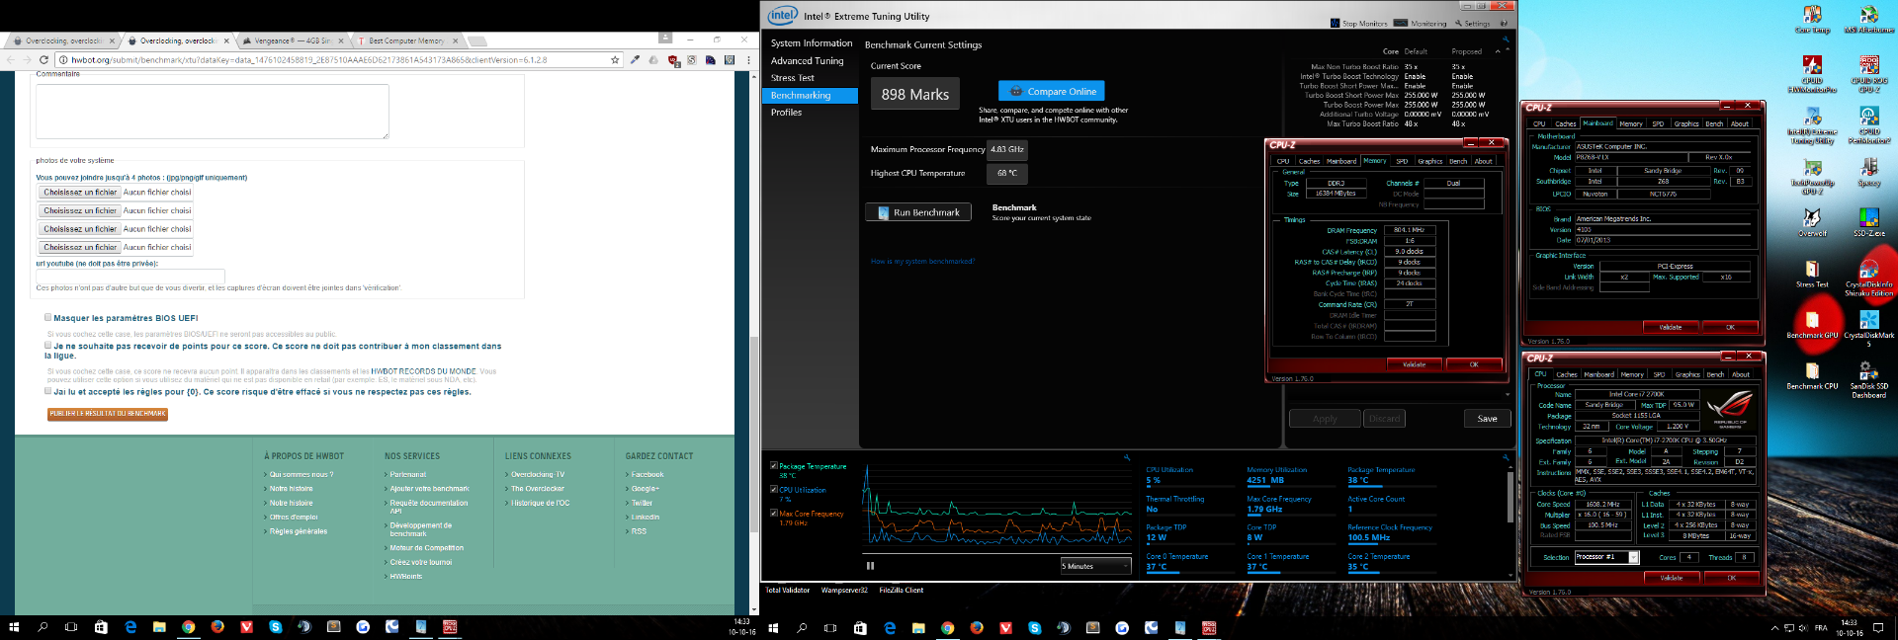Click Run Benchmark button
Screen dimensions: 1898x640
coord(918,212)
